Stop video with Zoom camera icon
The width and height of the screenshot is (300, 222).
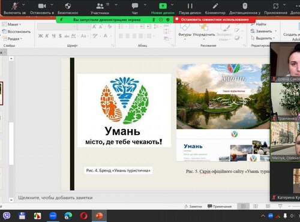[42, 6]
